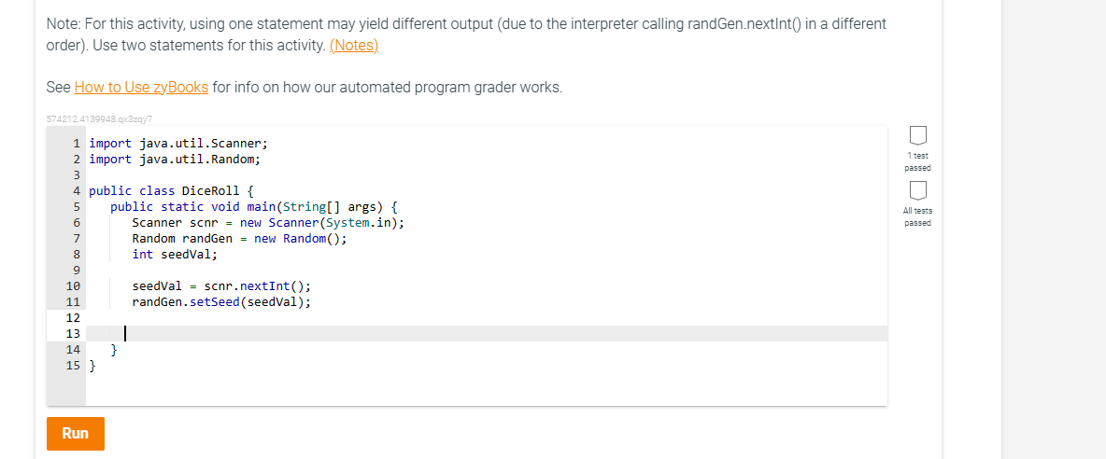Place cursor on empty line 13

pyautogui.click(x=374, y=334)
